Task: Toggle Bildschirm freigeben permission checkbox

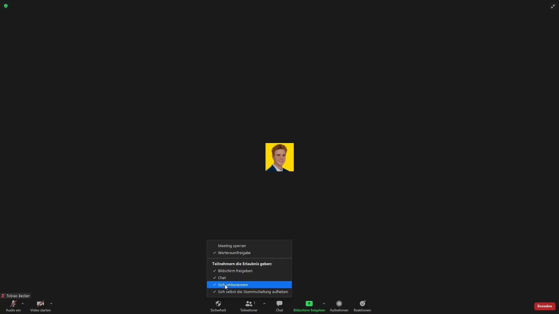Action: [x=235, y=271]
